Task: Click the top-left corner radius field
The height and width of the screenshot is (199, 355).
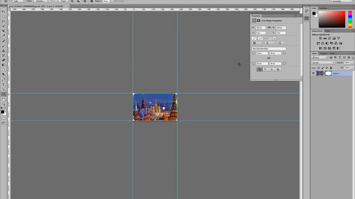Action: click(262, 53)
